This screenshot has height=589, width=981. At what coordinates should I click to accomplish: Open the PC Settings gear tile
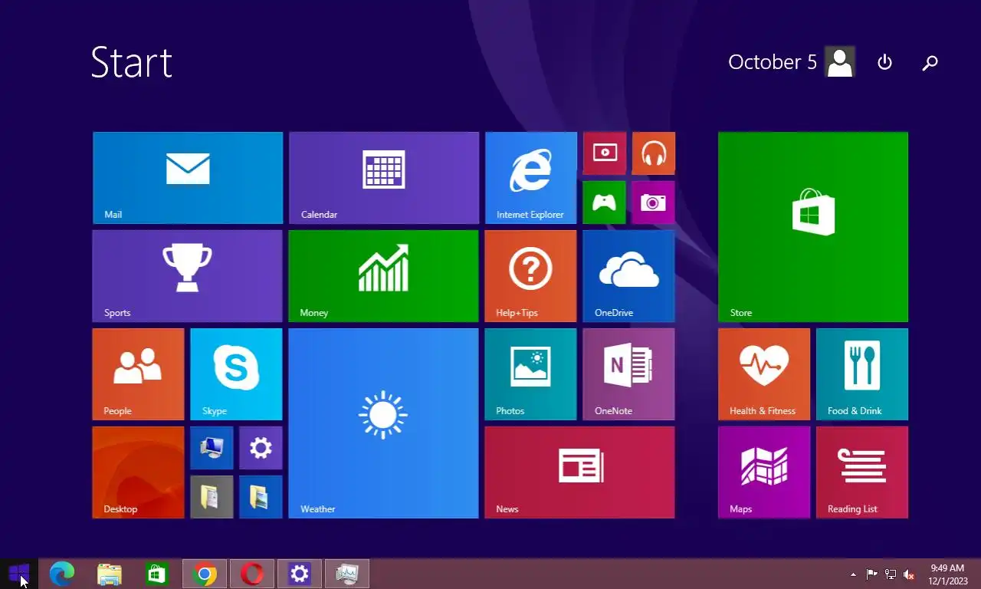(x=261, y=448)
